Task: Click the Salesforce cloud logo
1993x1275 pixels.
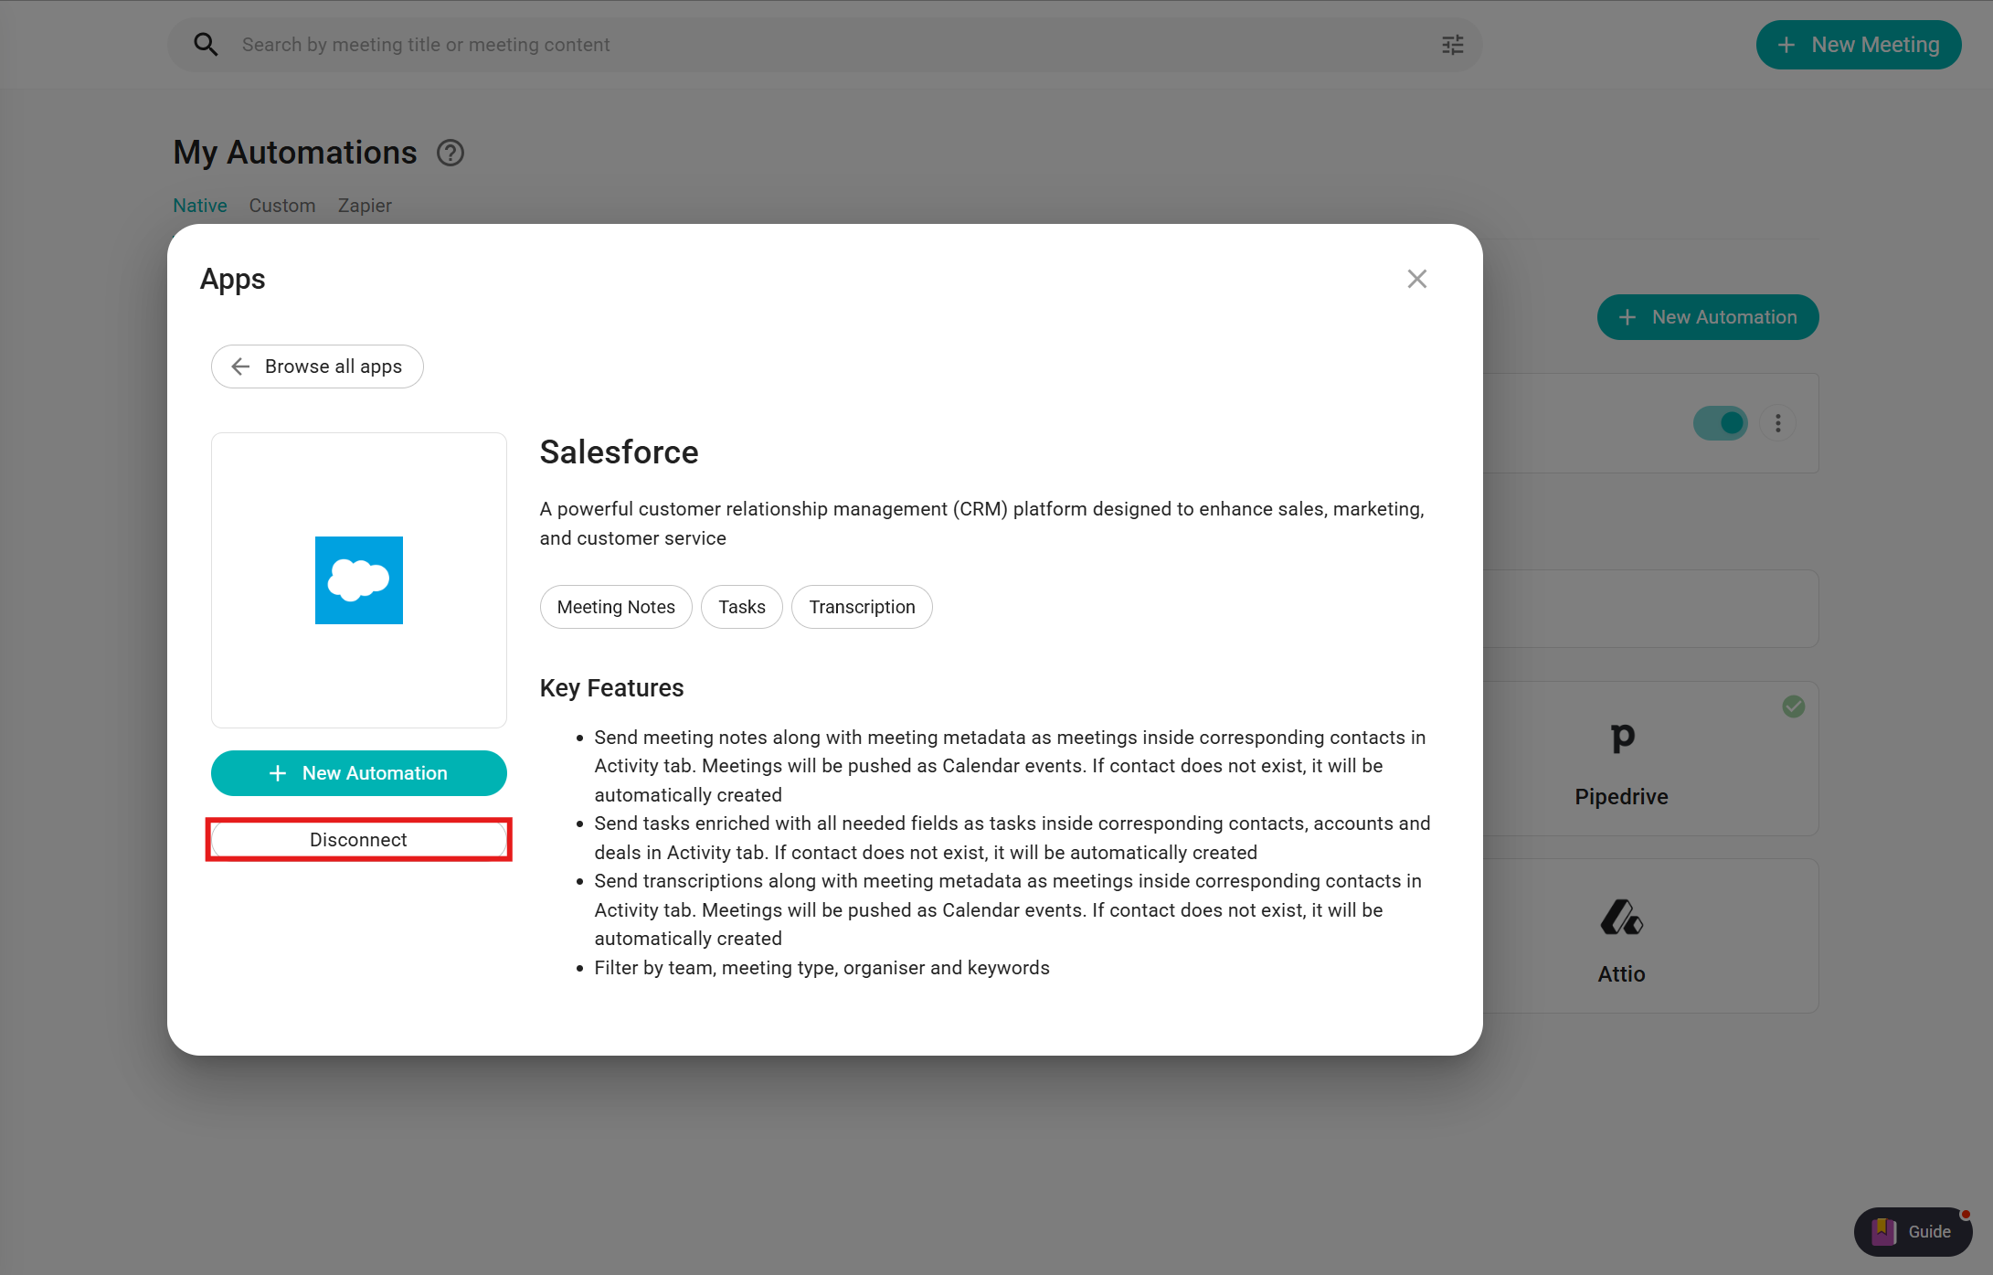Action: (x=358, y=580)
